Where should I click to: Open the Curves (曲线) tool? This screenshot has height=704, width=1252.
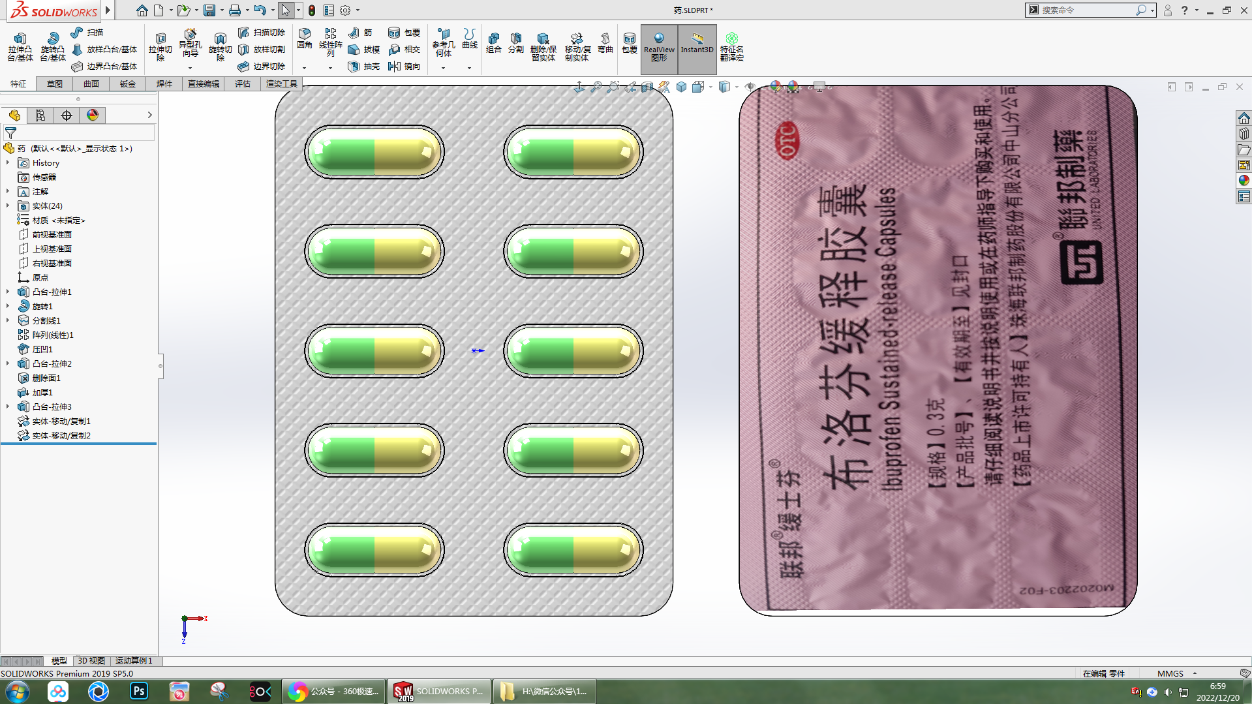(x=469, y=38)
